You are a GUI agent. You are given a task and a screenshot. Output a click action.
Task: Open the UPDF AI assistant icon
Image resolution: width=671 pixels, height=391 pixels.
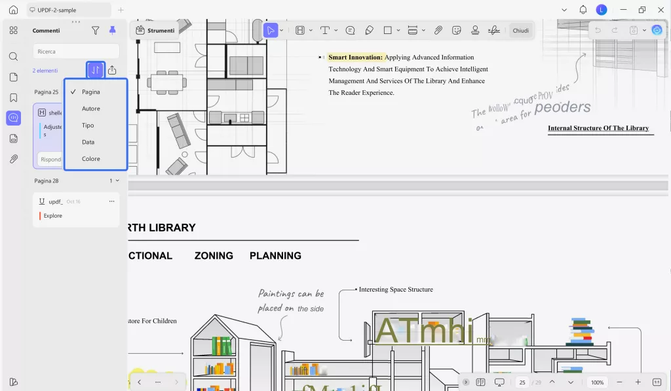pyautogui.click(x=657, y=30)
